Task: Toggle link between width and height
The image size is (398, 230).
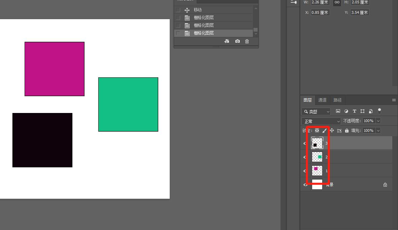Action: 337,2
